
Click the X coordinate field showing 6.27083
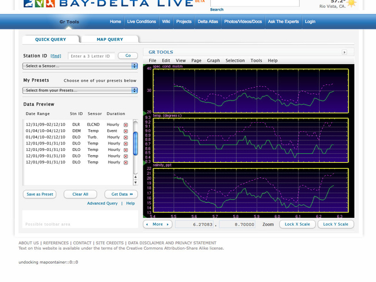194,224
